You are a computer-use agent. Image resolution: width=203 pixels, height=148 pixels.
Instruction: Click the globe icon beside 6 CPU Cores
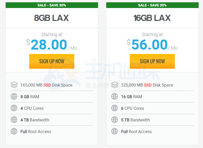click(115, 108)
